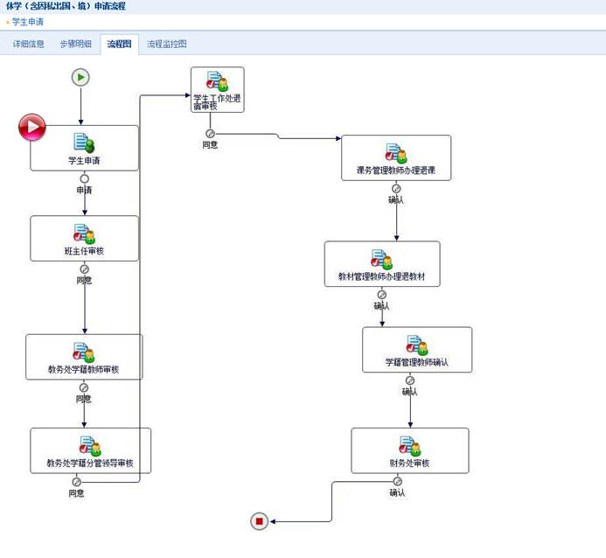This screenshot has width=606, height=558.
Task: Click the 课务管理教师办理退课 node icon
Action: click(x=396, y=153)
